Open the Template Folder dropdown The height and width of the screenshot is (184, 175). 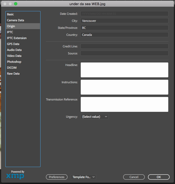click(x=83, y=177)
